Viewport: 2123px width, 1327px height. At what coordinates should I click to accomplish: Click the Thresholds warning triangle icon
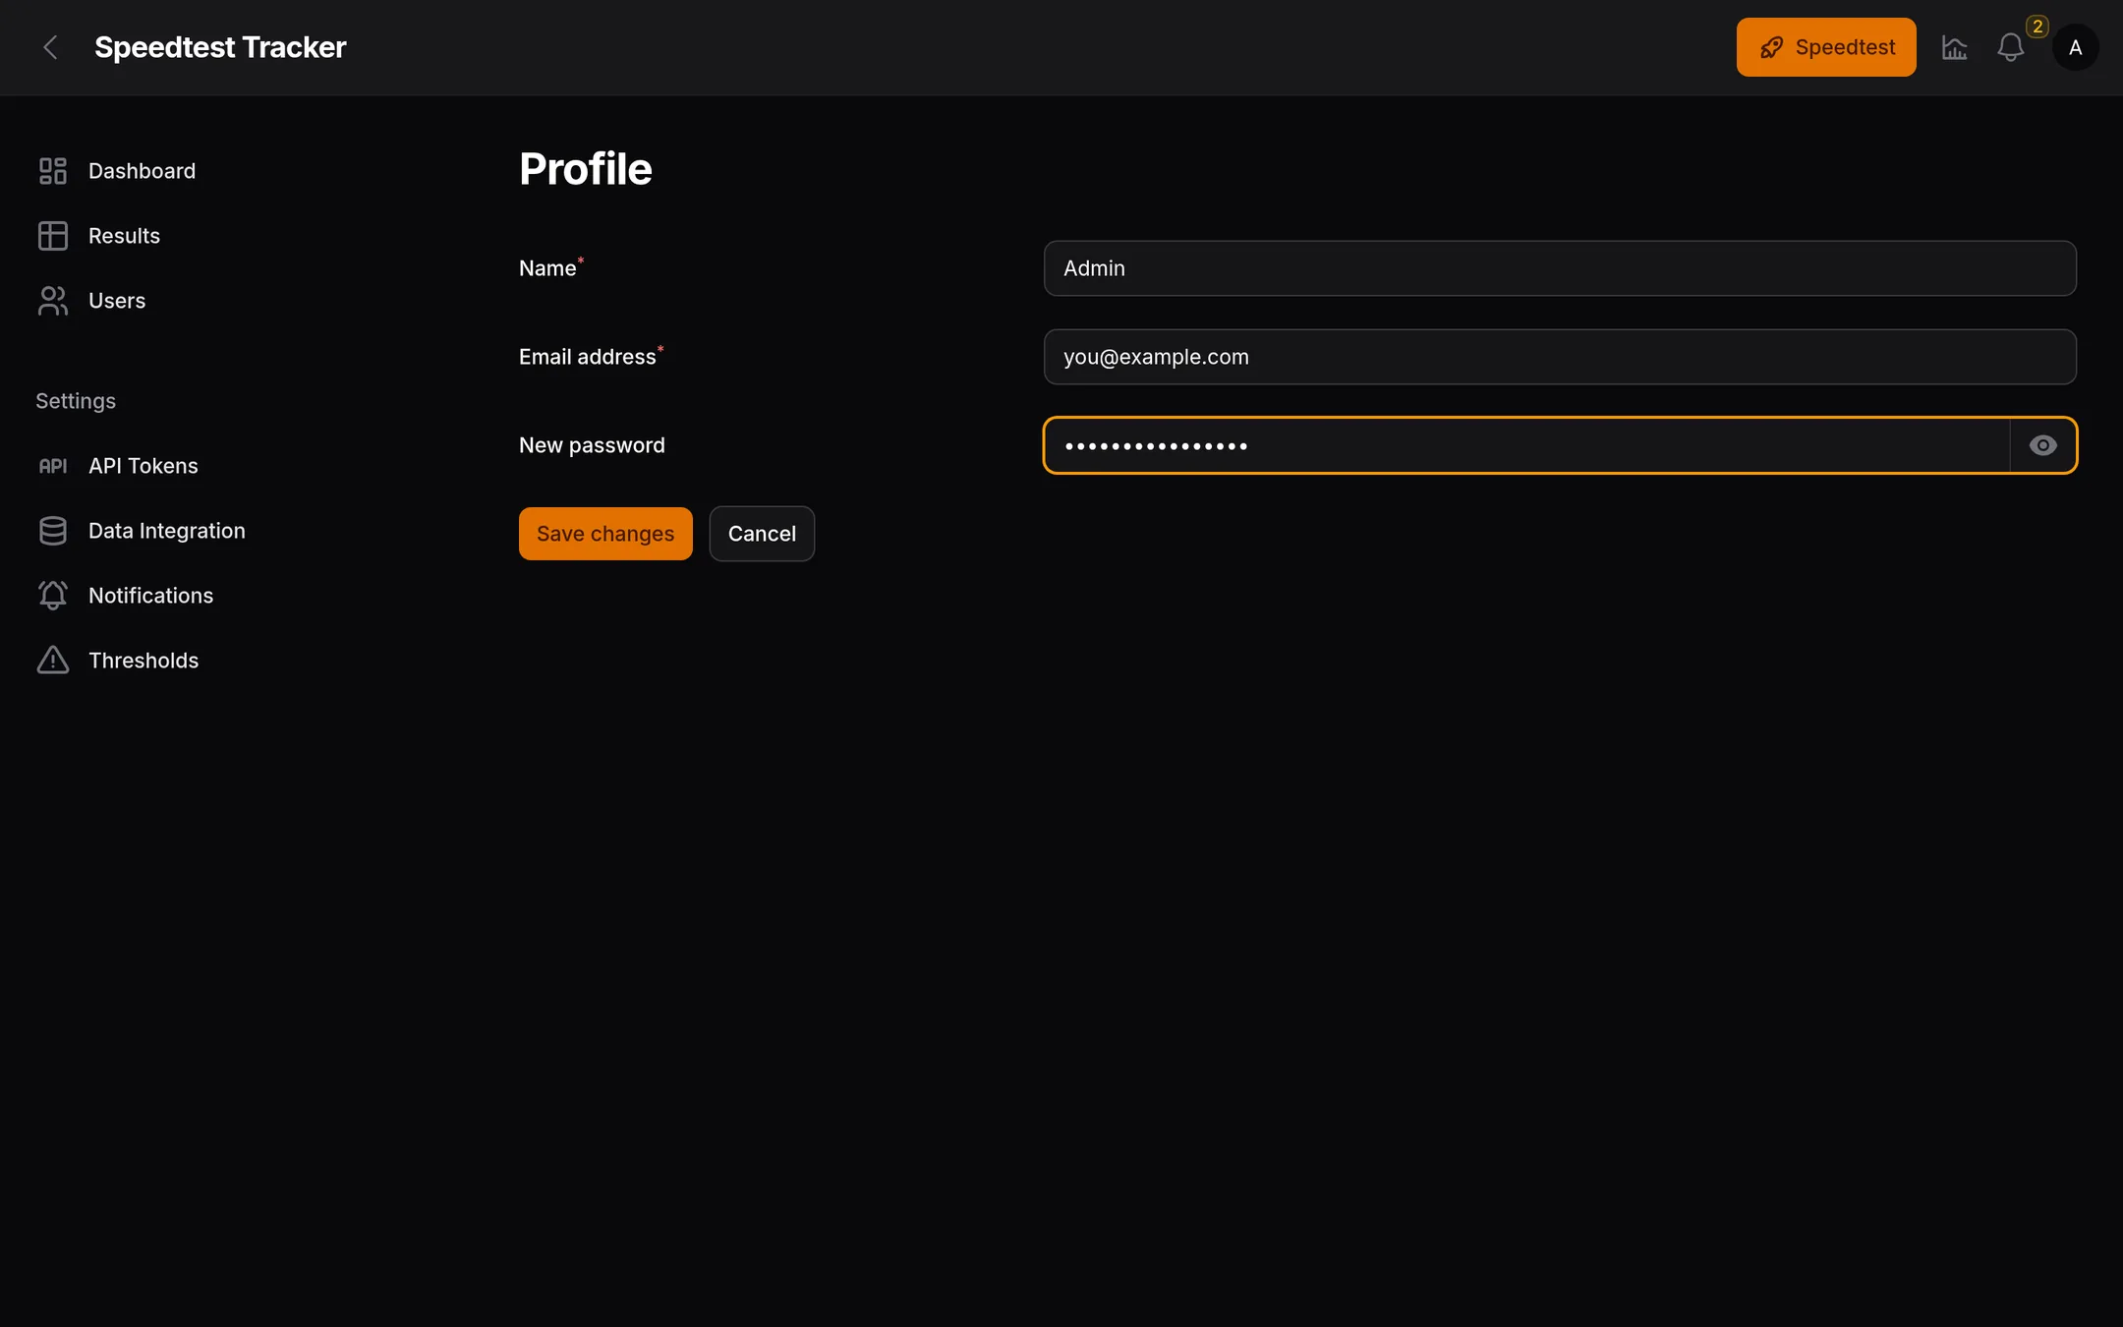click(53, 661)
